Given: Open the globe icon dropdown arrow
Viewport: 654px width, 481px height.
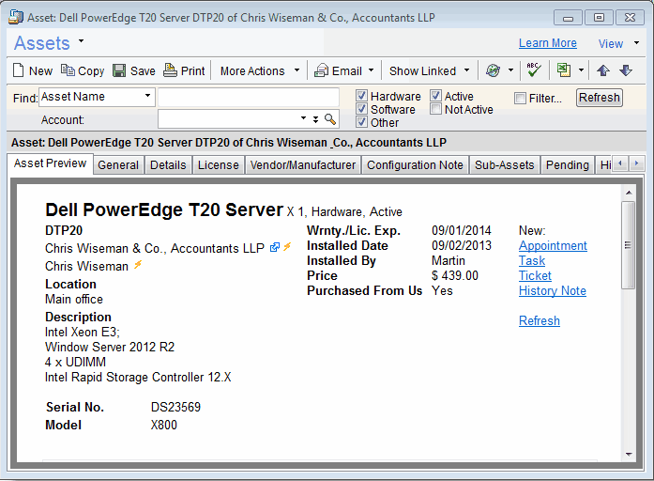Looking at the screenshot, I should (x=510, y=70).
